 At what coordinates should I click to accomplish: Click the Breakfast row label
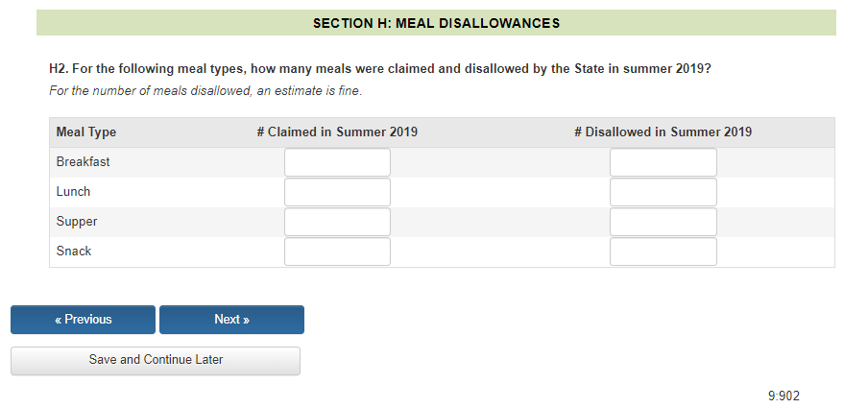(x=84, y=162)
